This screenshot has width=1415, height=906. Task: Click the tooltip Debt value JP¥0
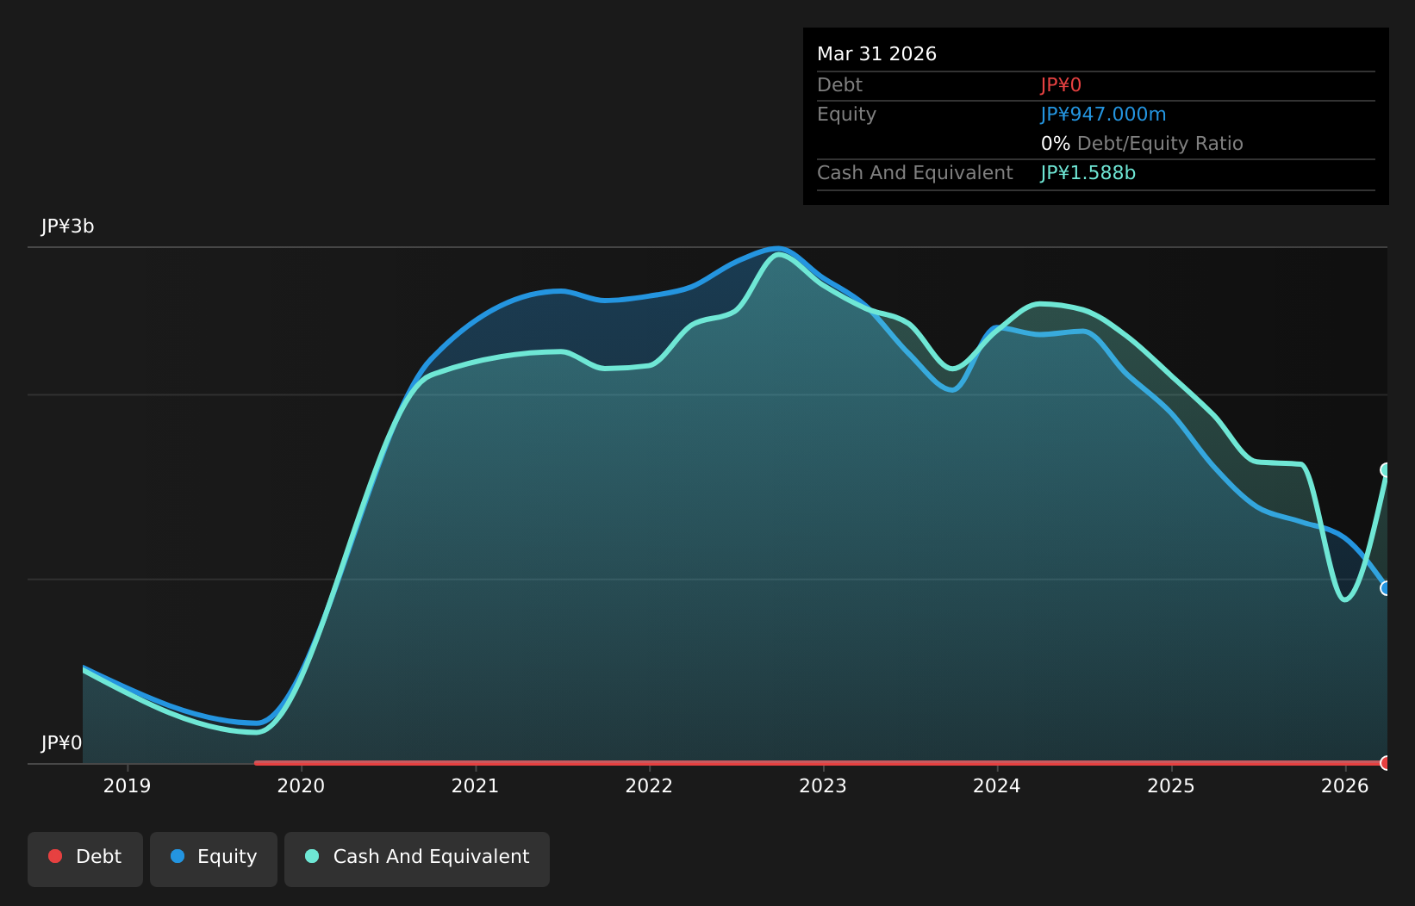coord(1061,85)
